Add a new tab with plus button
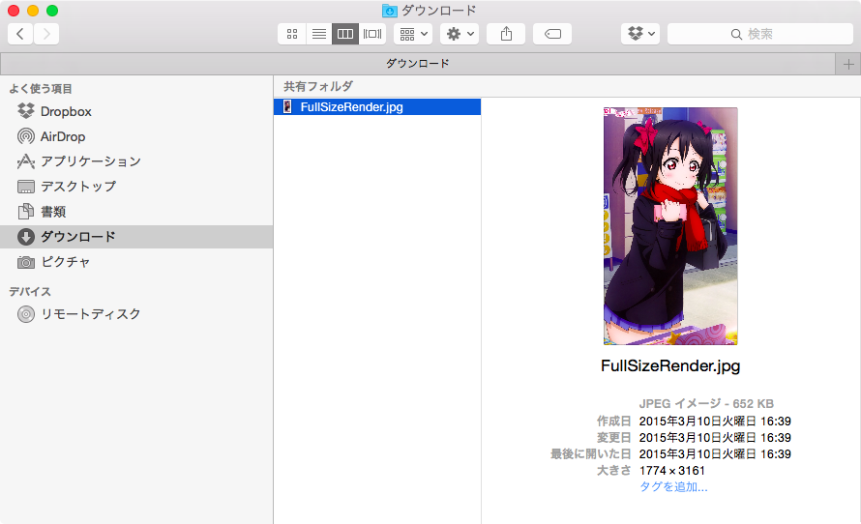Screen dimensions: 861x524 pyautogui.click(x=848, y=64)
